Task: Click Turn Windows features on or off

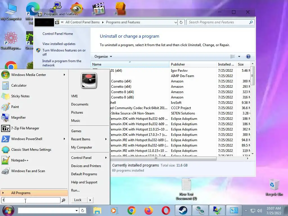Action: click(64, 52)
